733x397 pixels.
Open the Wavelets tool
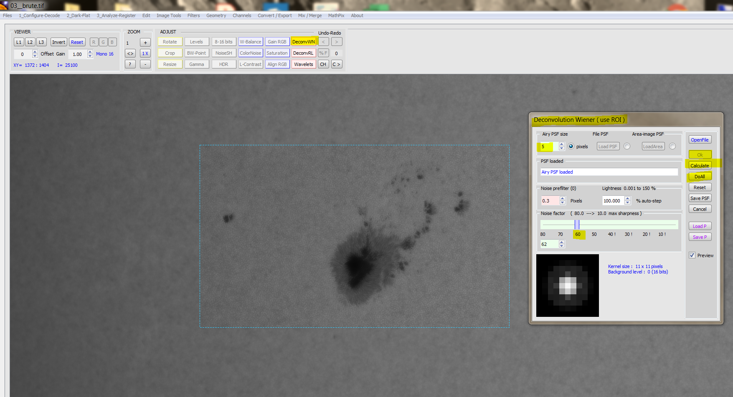point(304,64)
